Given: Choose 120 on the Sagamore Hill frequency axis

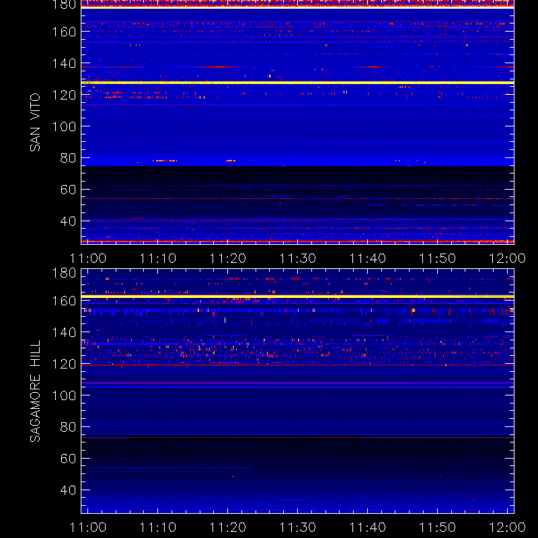Looking at the screenshot, I should point(64,364).
